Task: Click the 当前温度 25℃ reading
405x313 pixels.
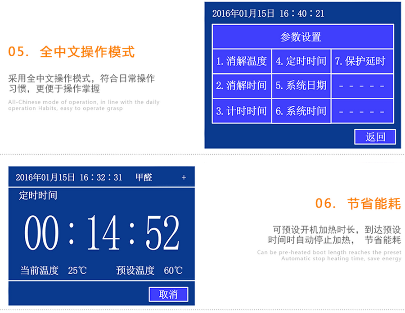Action: pyautogui.click(x=53, y=271)
